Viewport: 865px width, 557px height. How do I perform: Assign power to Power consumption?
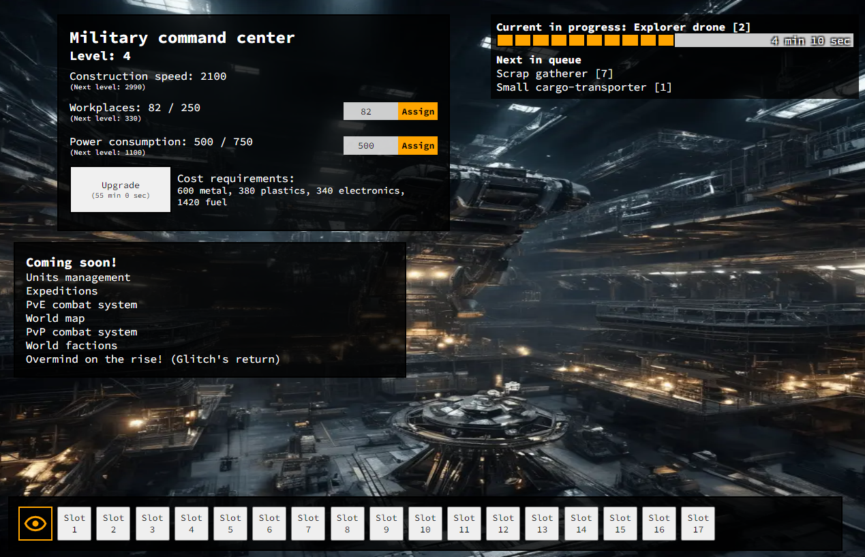click(x=417, y=145)
